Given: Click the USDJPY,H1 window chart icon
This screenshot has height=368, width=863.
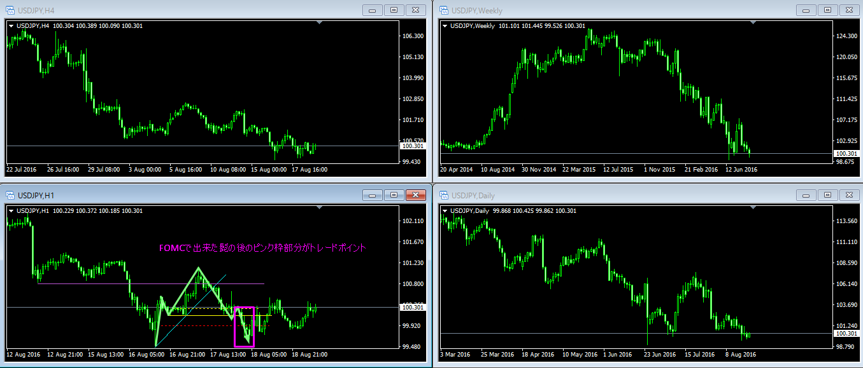Looking at the screenshot, I should tap(10, 195).
